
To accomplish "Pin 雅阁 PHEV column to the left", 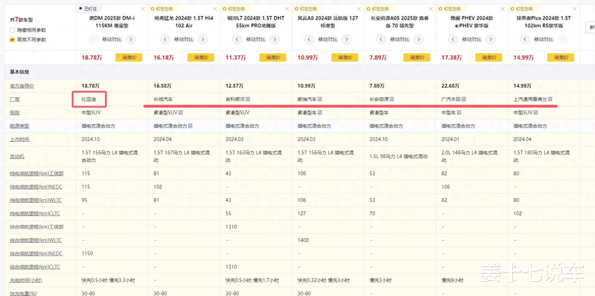I will [449, 9].
